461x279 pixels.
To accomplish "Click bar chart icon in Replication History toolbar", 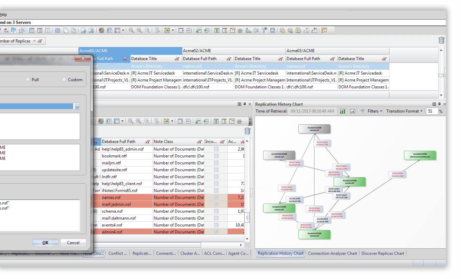I will click(353, 111).
